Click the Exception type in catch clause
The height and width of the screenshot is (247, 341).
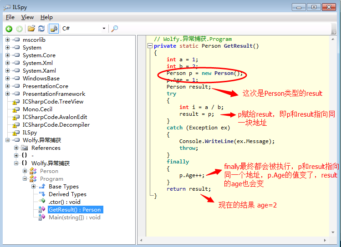[204, 128]
